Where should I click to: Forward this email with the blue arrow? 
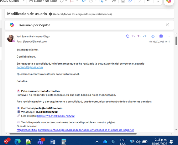click(x=145, y=36)
